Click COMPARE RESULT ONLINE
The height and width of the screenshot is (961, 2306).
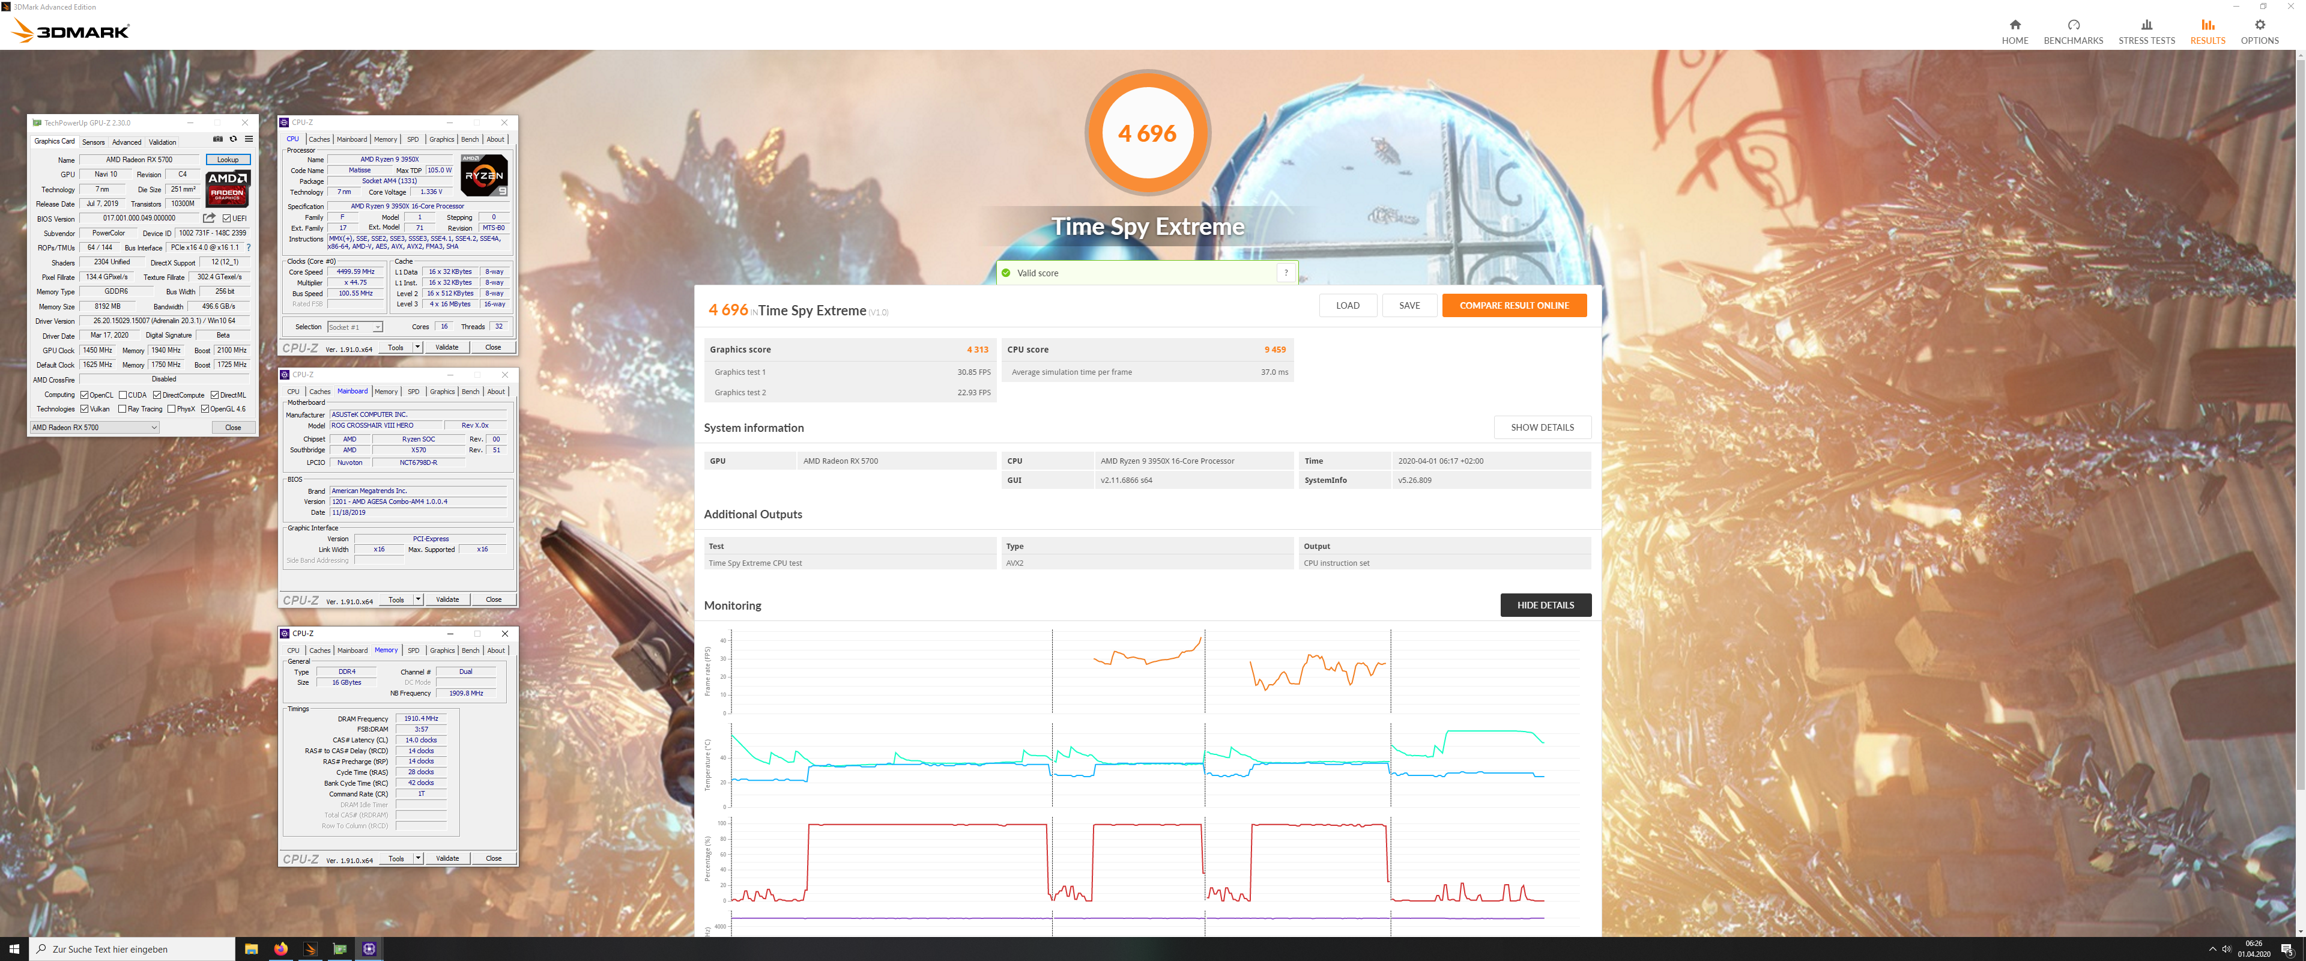pyautogui.click(x=1514, y=305)
